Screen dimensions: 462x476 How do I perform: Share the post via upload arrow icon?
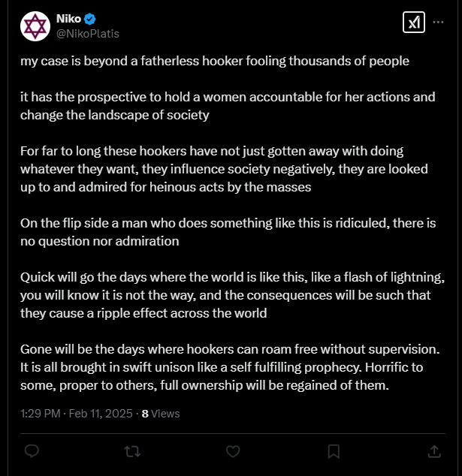[x=434, y=451]
